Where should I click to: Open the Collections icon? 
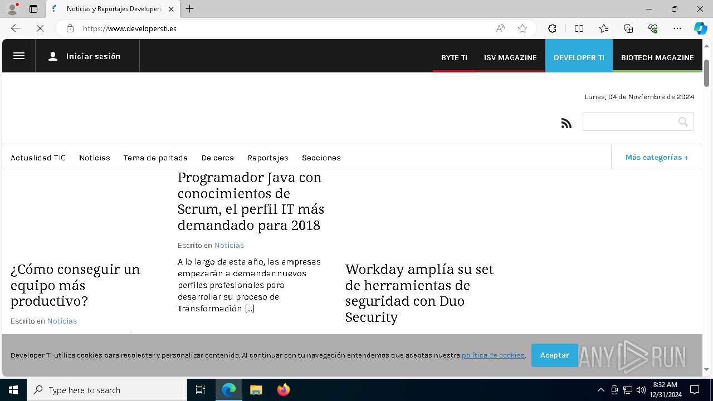pyautogui.click(x=628, y=28)
